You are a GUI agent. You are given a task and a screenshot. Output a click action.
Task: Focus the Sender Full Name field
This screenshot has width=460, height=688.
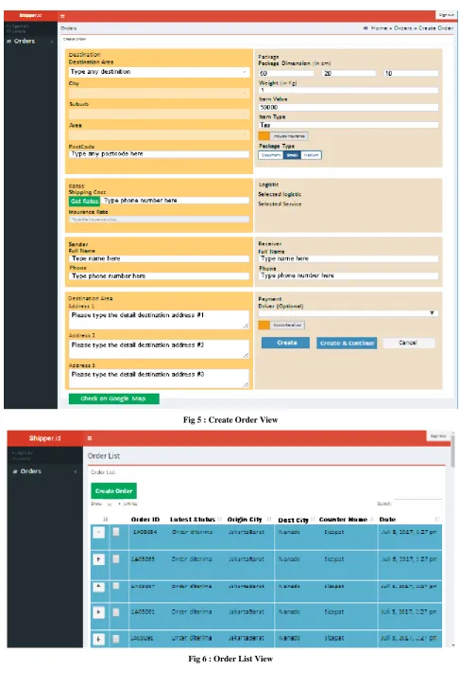click(x=159, y=259)
